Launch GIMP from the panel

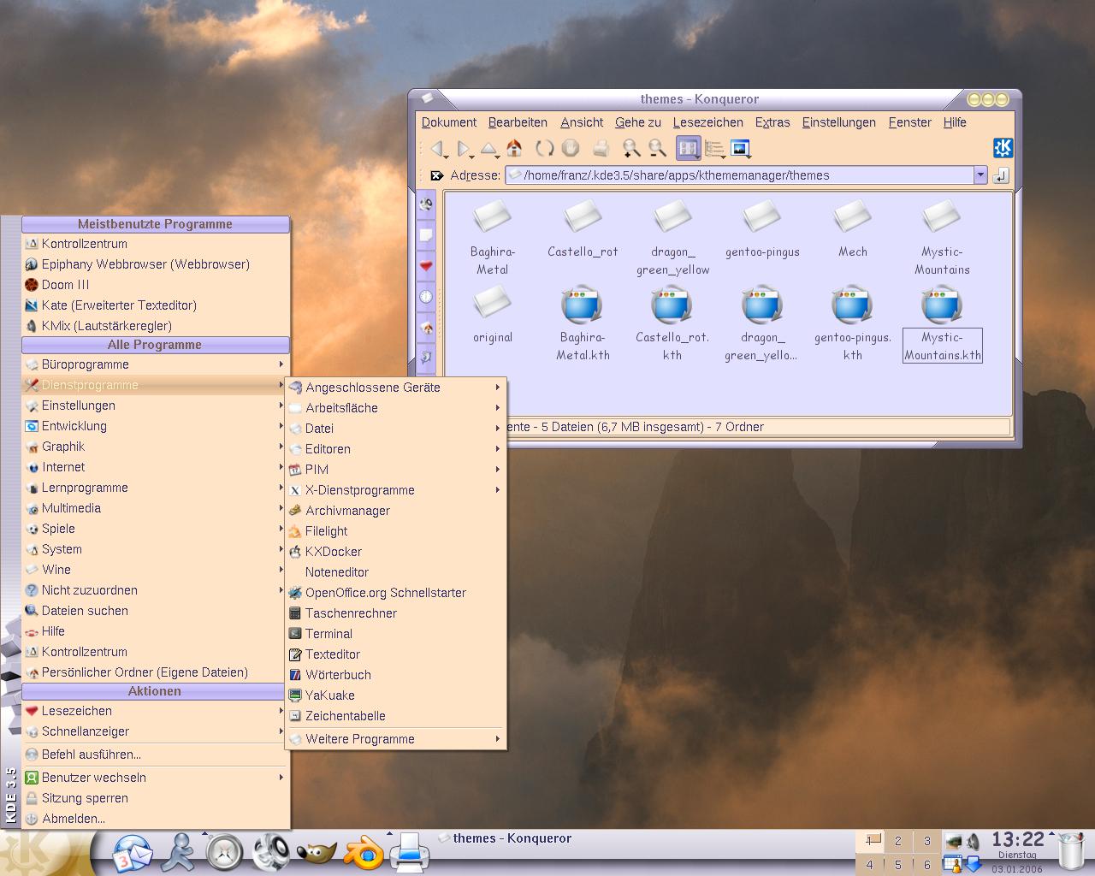317,852
